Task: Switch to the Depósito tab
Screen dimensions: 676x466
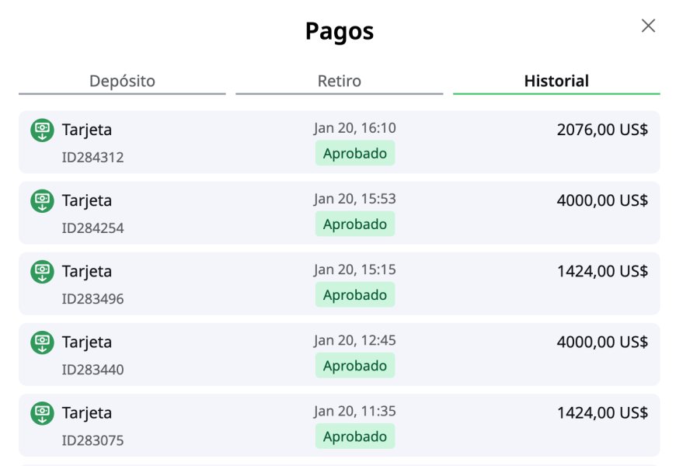Action: pyautogui.click(x=122, y=81)
